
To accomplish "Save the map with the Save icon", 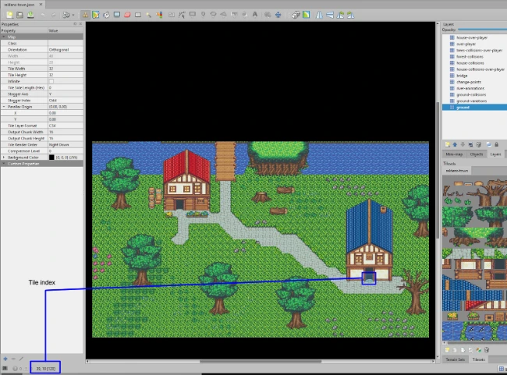I will click(30, 15).
